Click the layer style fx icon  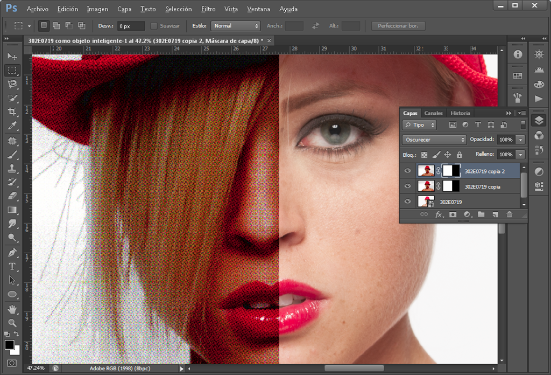point(439,214)
